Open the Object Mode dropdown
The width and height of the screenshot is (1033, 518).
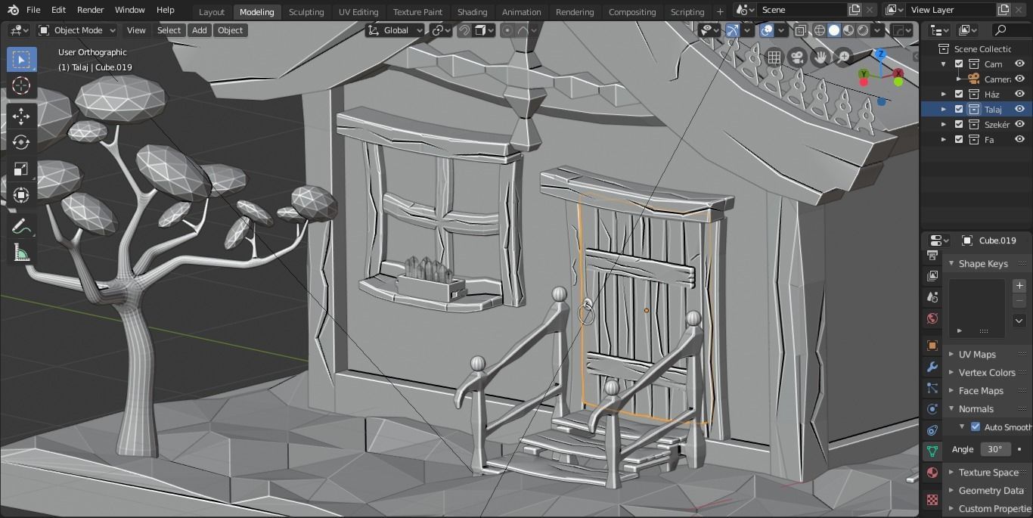[76, 30]
